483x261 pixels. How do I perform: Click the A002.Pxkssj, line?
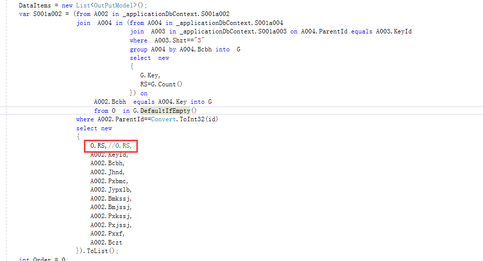[111, 216]
